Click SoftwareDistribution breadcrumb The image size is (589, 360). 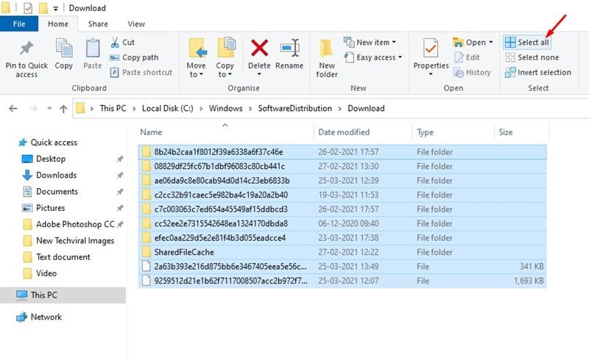pyautogui.click(x=295, y=109)
